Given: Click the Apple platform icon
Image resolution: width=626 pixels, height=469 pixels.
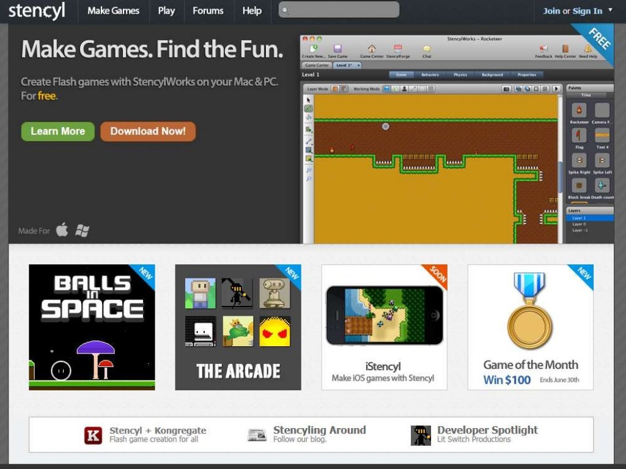Looking at the screenshot, I should [62, 230].
